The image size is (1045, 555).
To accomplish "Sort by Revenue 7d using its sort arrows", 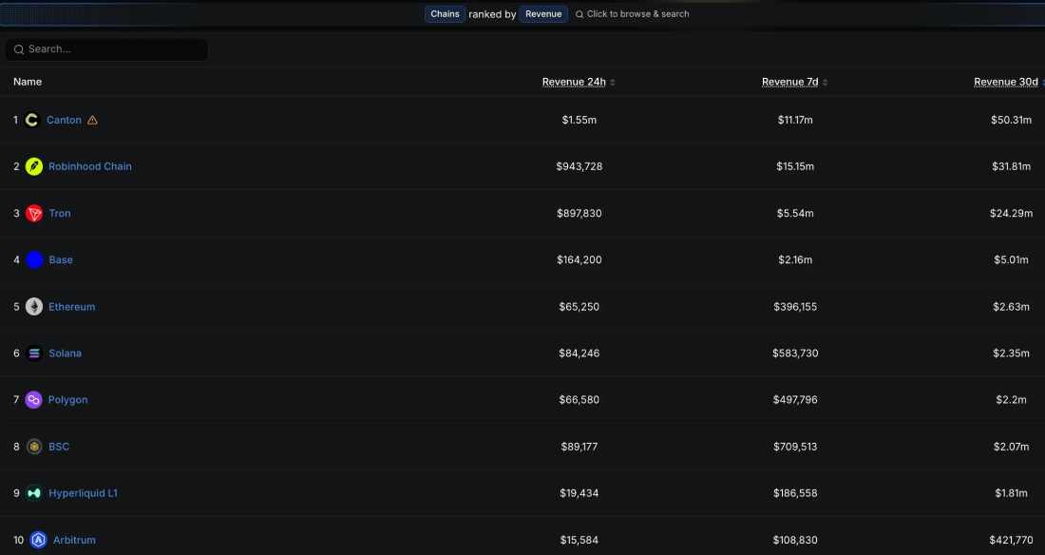I will [825, 83].
